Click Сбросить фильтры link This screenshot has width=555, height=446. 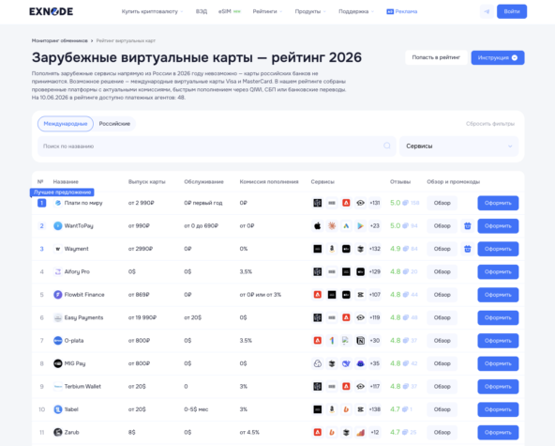pyautogui.click(x=490, y=124)
